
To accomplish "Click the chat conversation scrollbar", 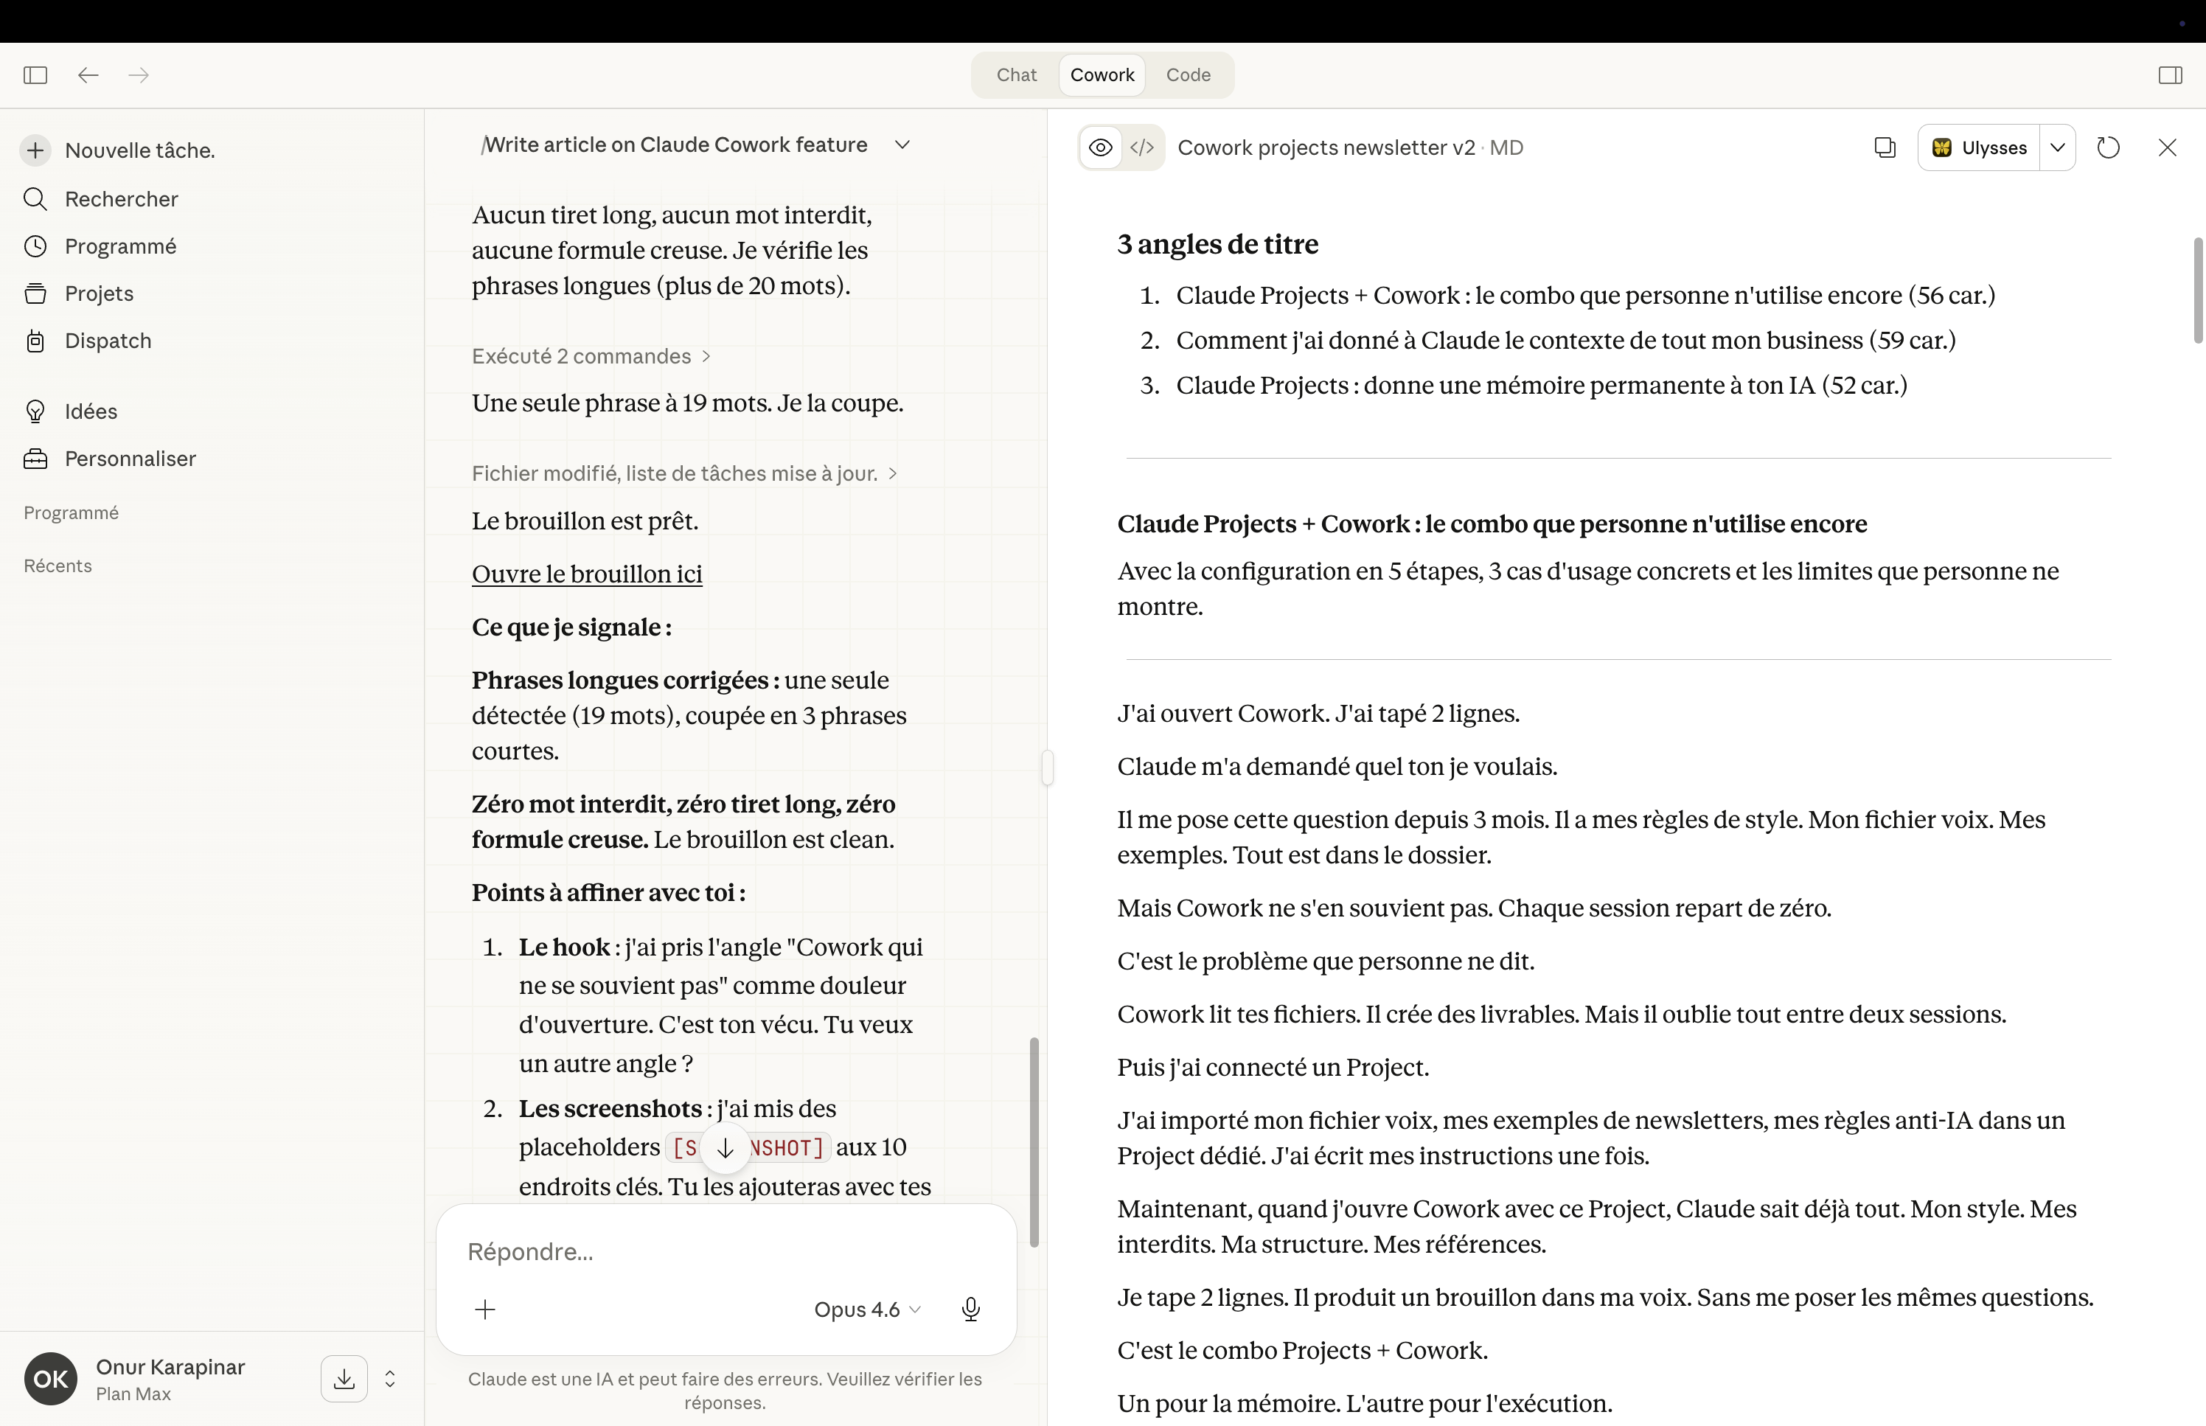I will tap(1034, 1141).
